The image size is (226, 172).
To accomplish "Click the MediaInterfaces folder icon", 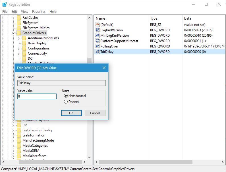I will [19, 156].
